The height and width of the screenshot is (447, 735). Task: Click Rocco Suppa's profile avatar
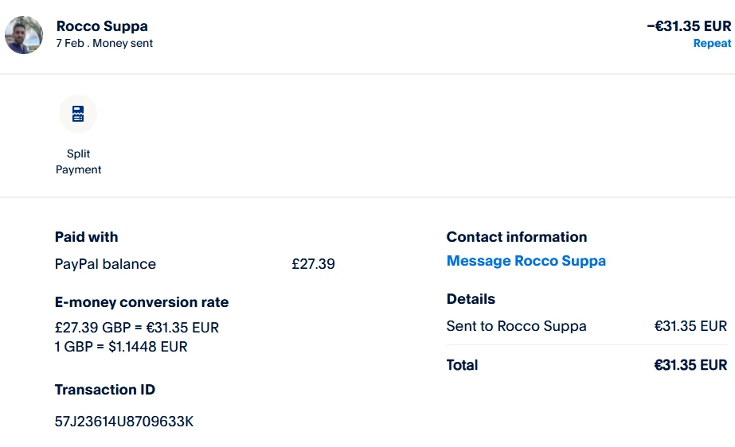[24, 35]
